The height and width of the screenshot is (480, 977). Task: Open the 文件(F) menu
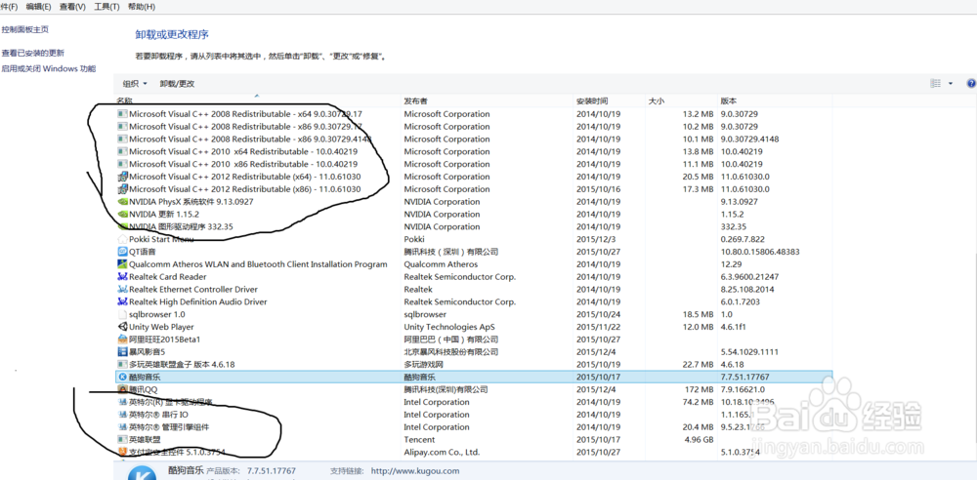pos(9,7)
